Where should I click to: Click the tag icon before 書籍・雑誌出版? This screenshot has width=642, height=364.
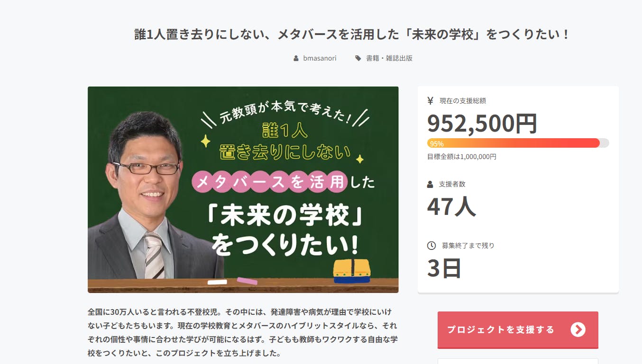(x=358, y=58)
